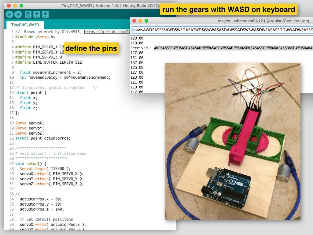313x235 pixels.
Task: Close the Arduino IDE window with red button
Action: coord(9,6)
